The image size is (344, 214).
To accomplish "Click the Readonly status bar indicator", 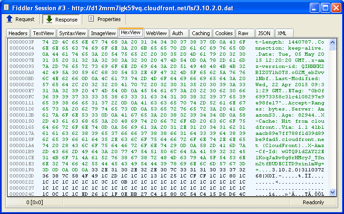I will [x=313, y=202].
